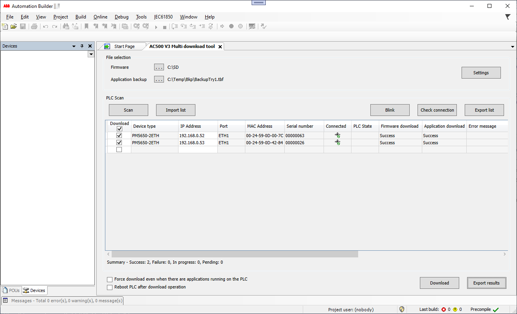Click the Find binoculars icon

coord(66,26)
